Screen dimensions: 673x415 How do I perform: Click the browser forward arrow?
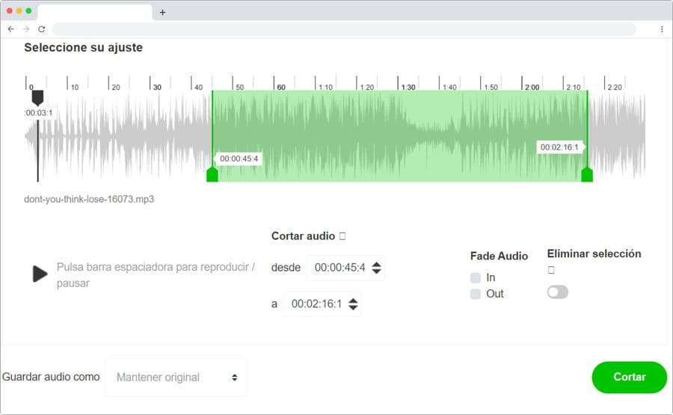point(26,28)
